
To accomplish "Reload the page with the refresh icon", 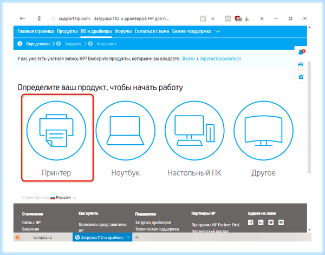I will tap(53, 18).
